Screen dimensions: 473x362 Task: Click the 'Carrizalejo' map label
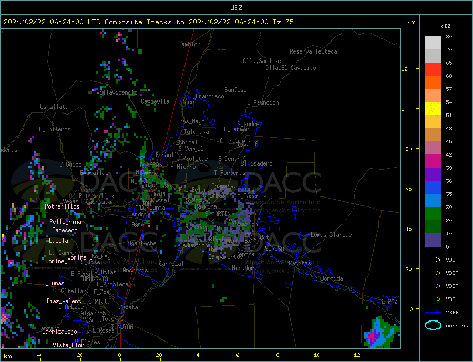[59, 332]
